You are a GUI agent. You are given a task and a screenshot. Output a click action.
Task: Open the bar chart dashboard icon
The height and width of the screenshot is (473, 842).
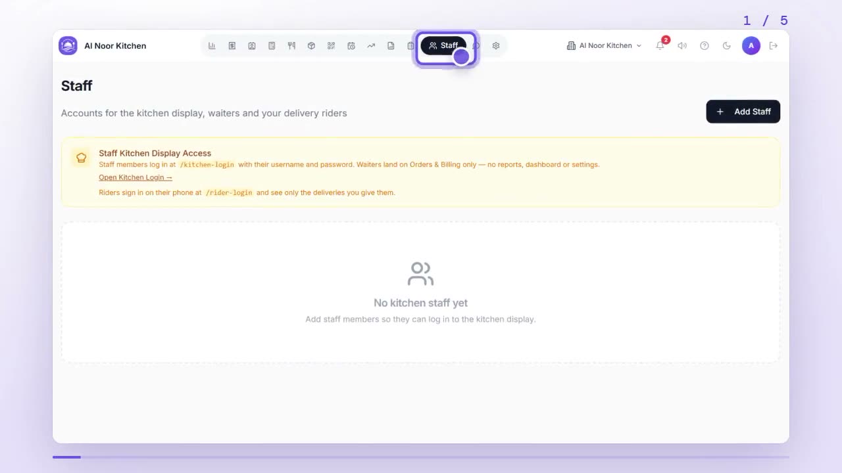click(x=212, y=46)
